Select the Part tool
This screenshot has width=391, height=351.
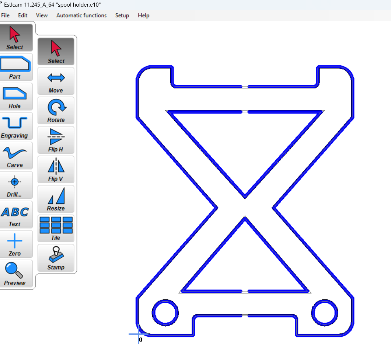15,67
